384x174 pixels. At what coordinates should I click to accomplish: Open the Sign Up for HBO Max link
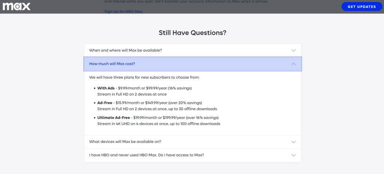click(123, 12)
